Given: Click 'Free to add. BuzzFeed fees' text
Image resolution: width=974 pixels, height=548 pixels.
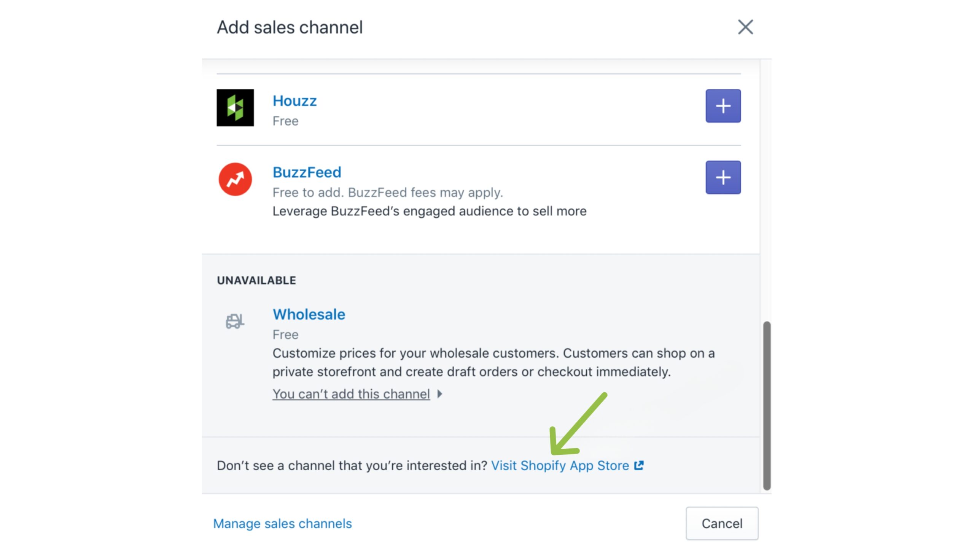Looking at the screenshot, I should point(388,193).
